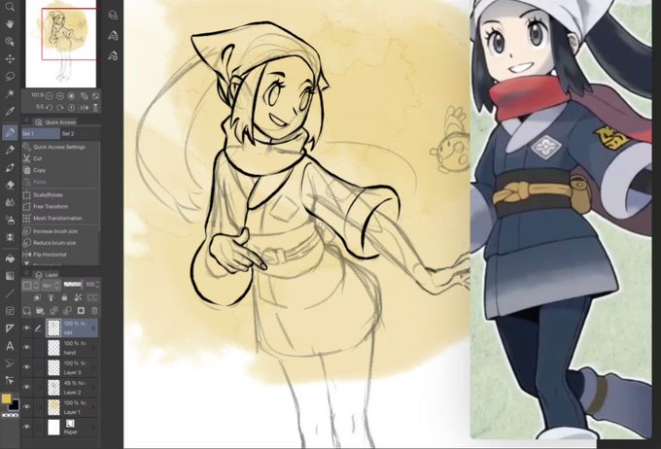
Task: Select the Text tool
Action: (x=10, y=346)
